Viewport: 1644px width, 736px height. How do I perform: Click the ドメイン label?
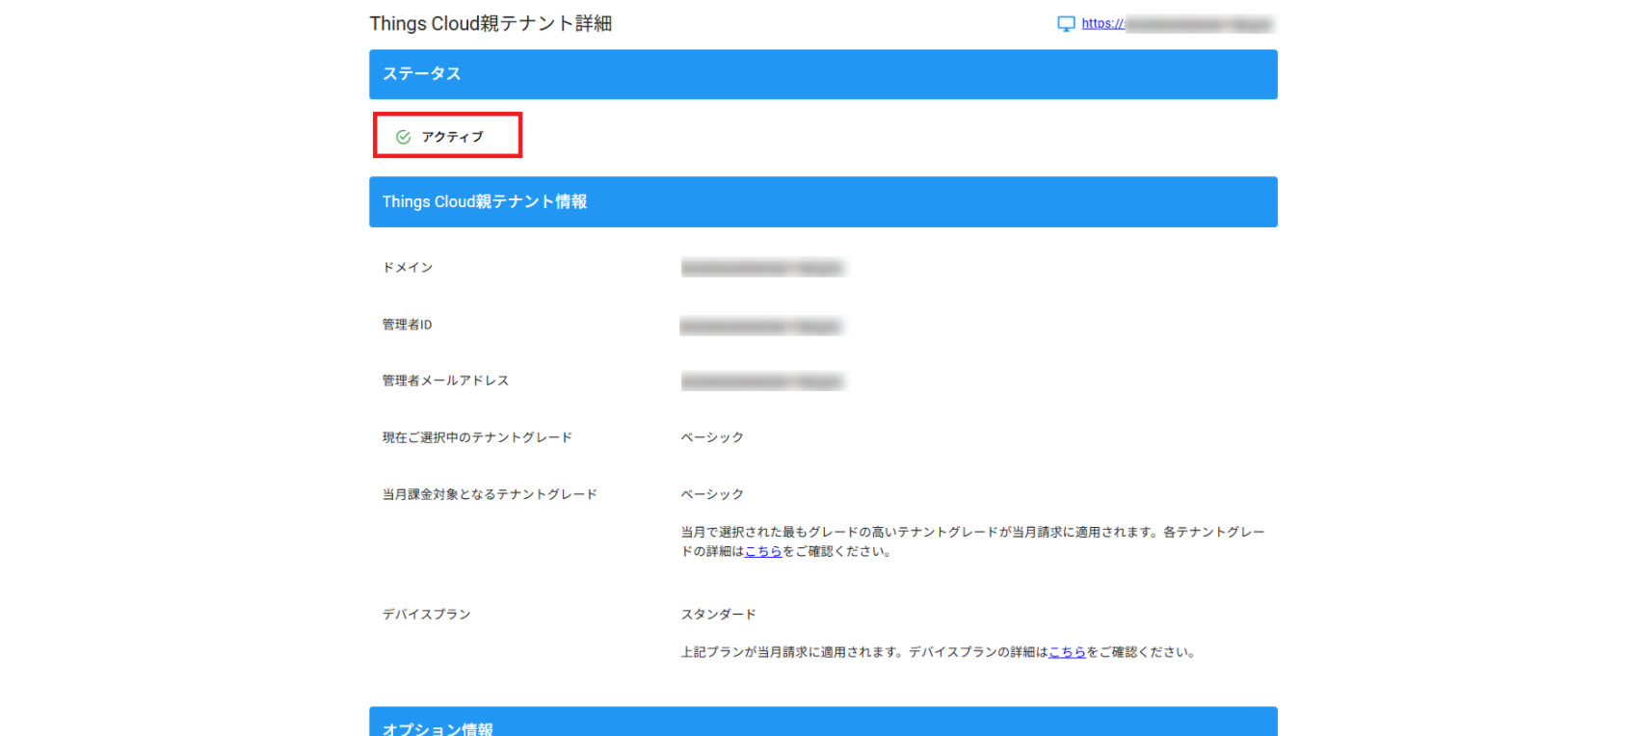pyautogui.click(x=408, y=268)
